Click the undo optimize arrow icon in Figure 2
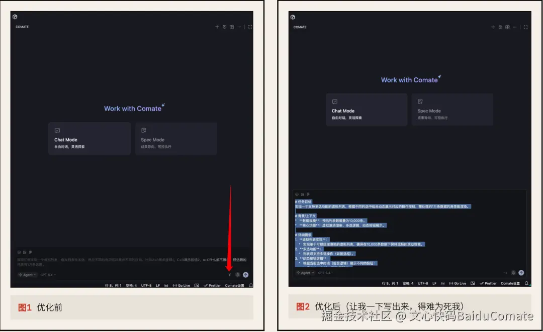 [506, 273]
